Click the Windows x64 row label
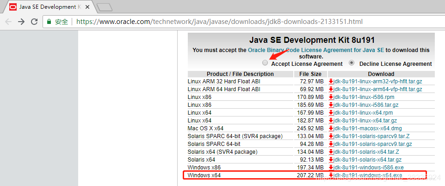Viewport: 445px width, 186px height. coord(204,175)
